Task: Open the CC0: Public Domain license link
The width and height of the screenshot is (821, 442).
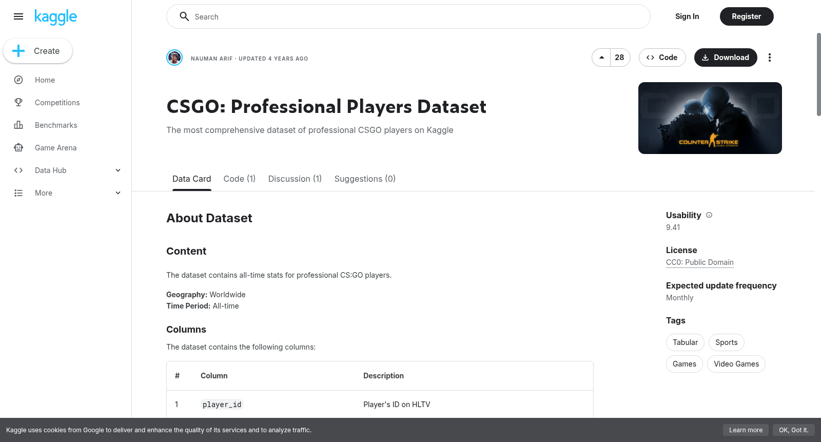Action: pyautogui.click(x=699, y=262)
